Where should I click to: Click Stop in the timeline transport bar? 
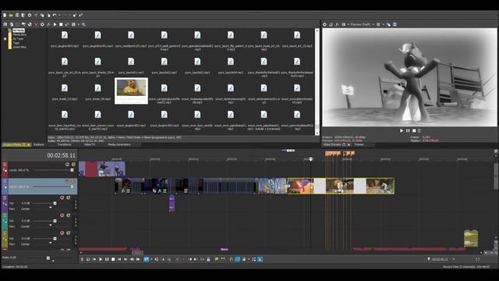click(113, 259)
